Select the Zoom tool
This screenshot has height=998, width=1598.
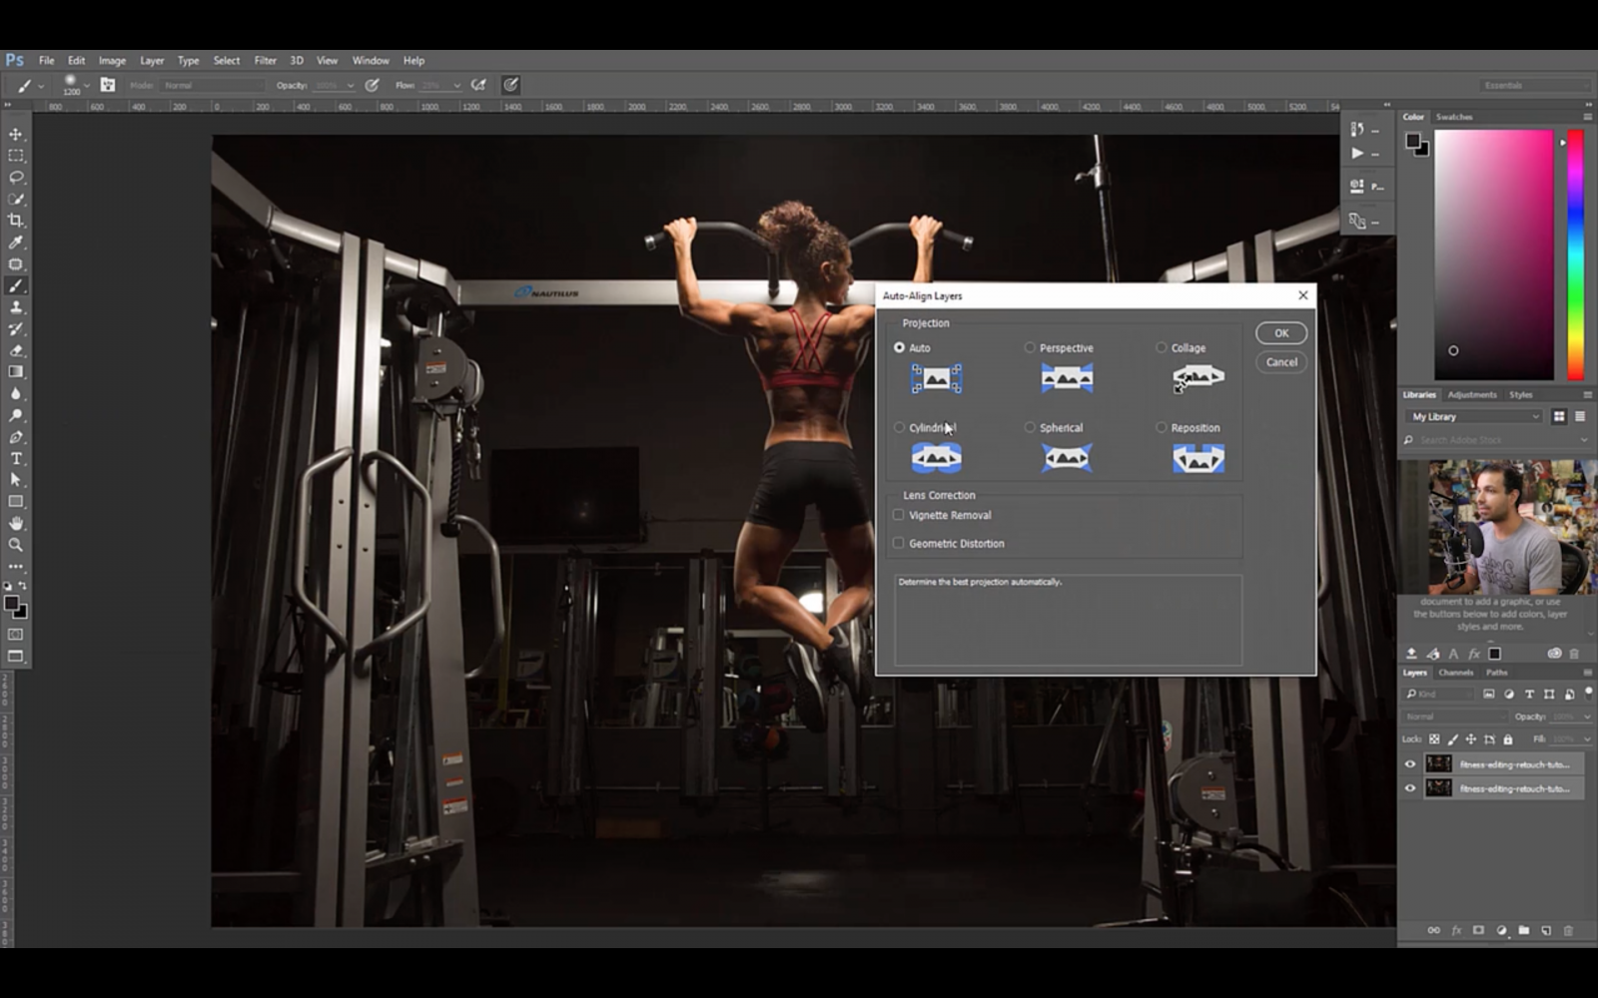click(14, 545)
